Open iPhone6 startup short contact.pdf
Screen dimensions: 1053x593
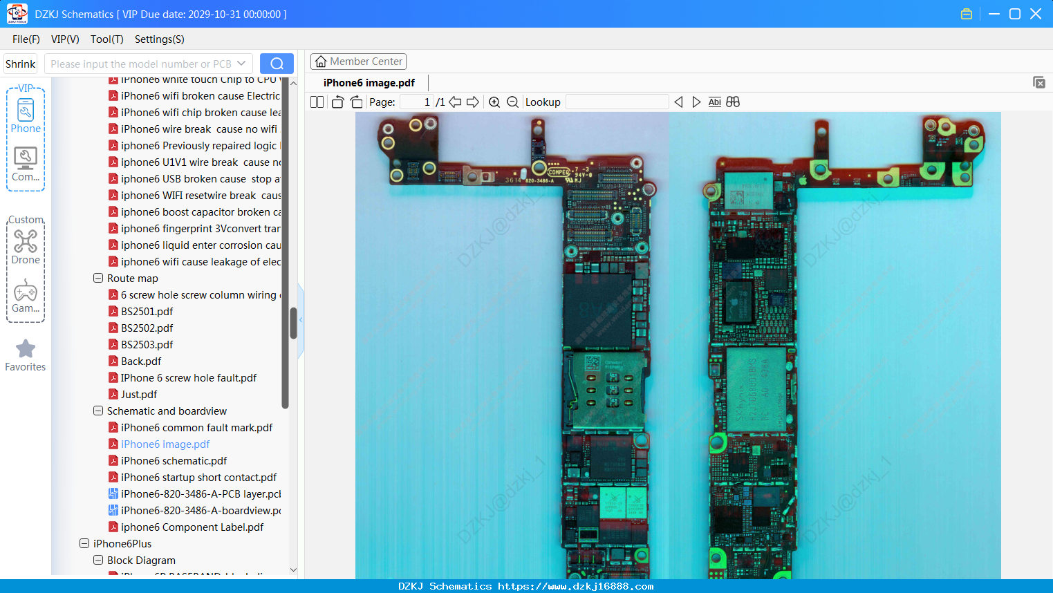tap(192, 478)
